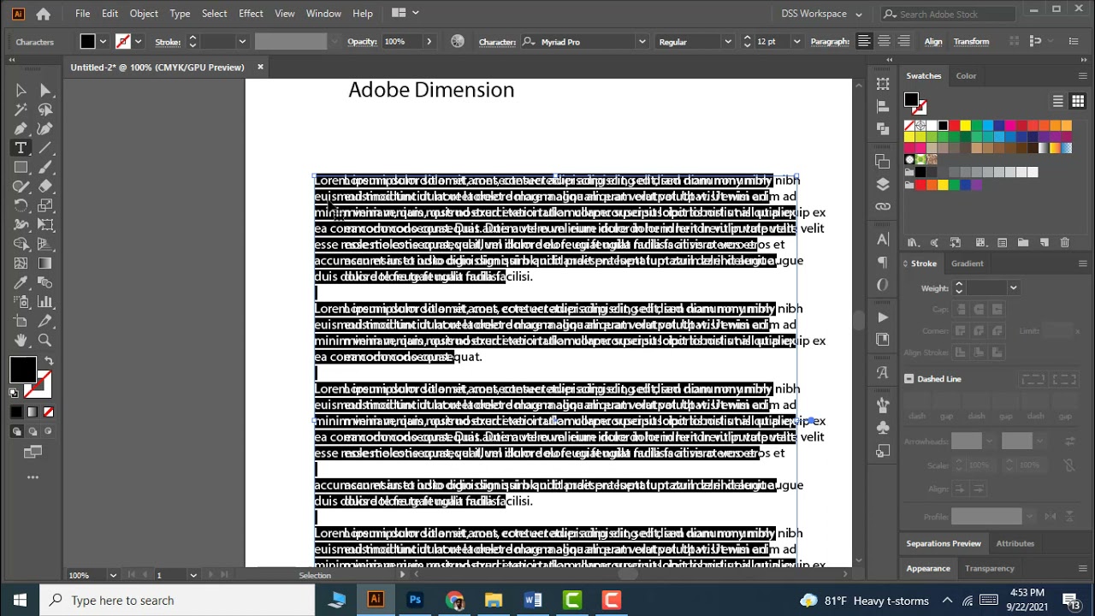The height and width of the screenshot is (616, 1095).
Task: Create a new color group folder
Action: coord(1022,243)
